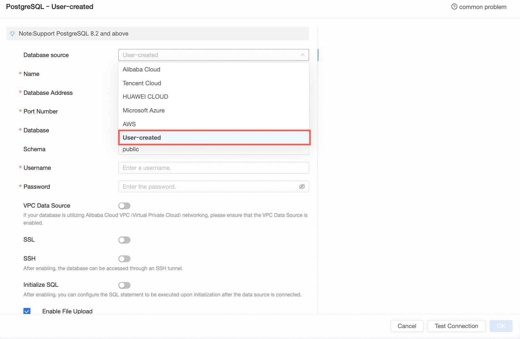Choose Tencent Cloud option

coord(142,83)
